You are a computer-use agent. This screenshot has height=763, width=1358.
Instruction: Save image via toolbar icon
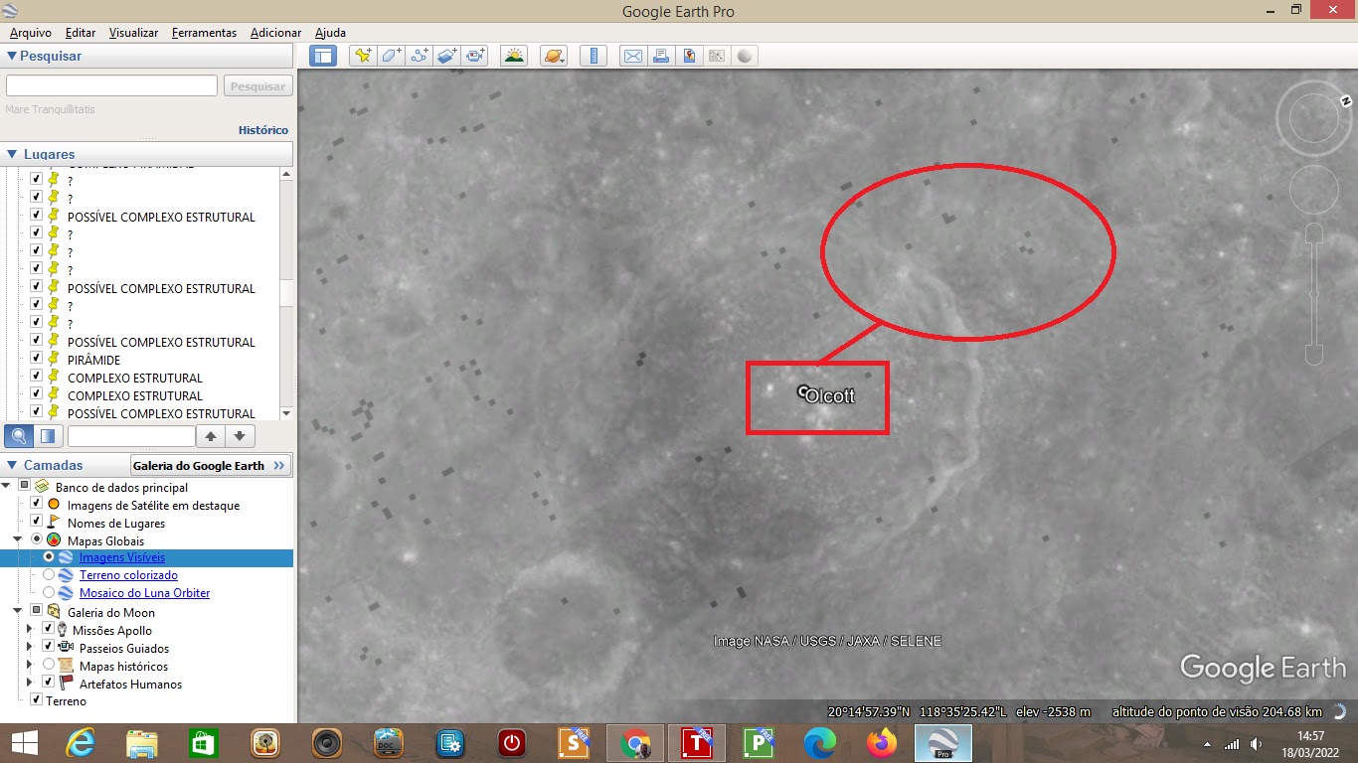point(688,56)
